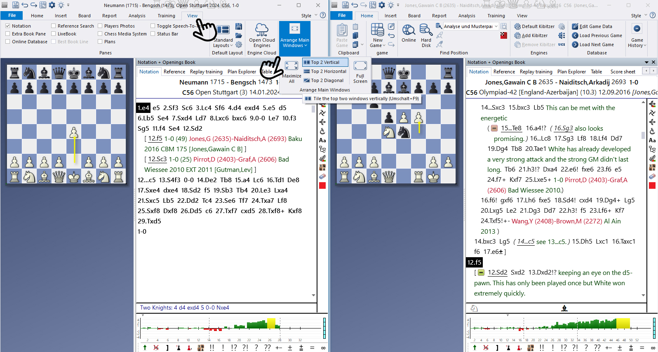Uncheck the Notation pane checkbox
This screenshot has height=352, width=658.
pos(8,26)
